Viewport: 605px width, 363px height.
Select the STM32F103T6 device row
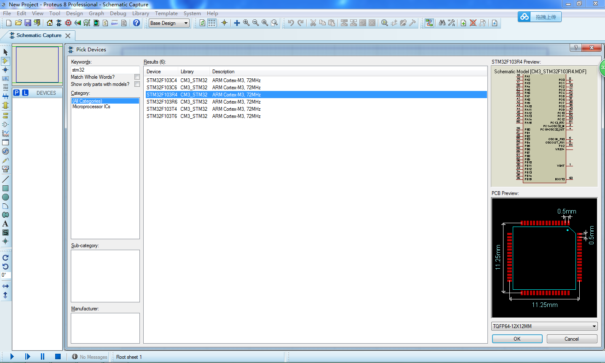coord(316,116)
